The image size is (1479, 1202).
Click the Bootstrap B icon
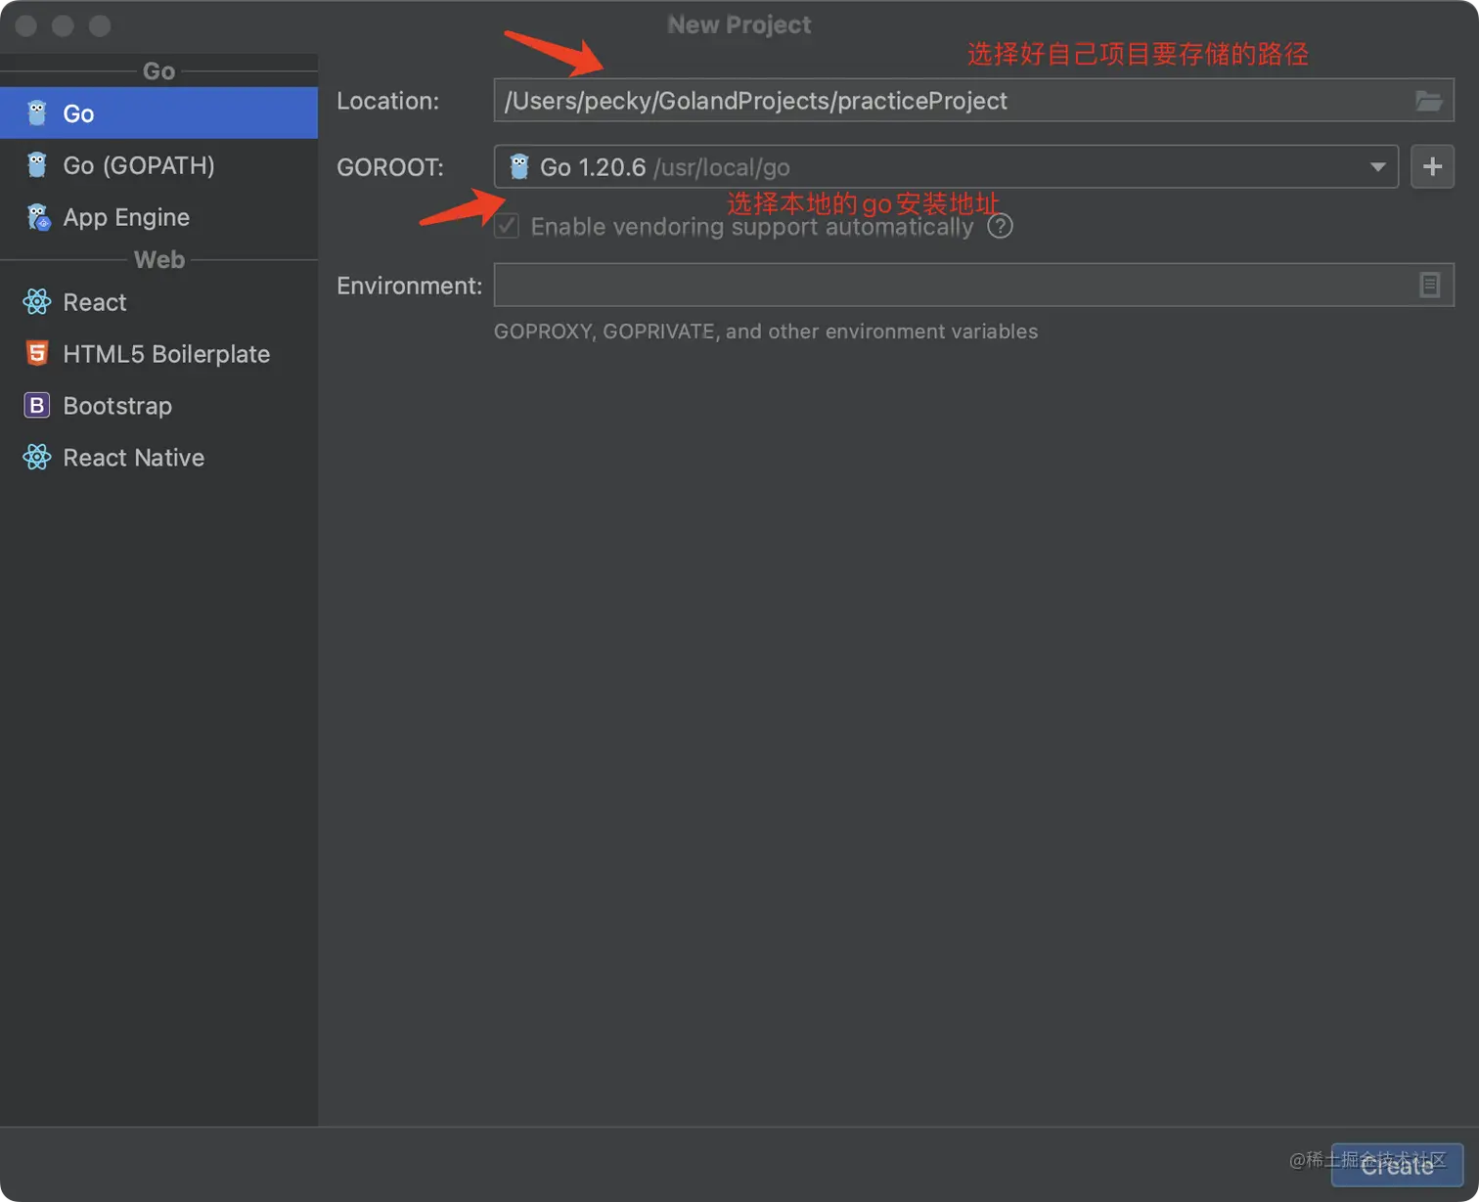(37, 405)
